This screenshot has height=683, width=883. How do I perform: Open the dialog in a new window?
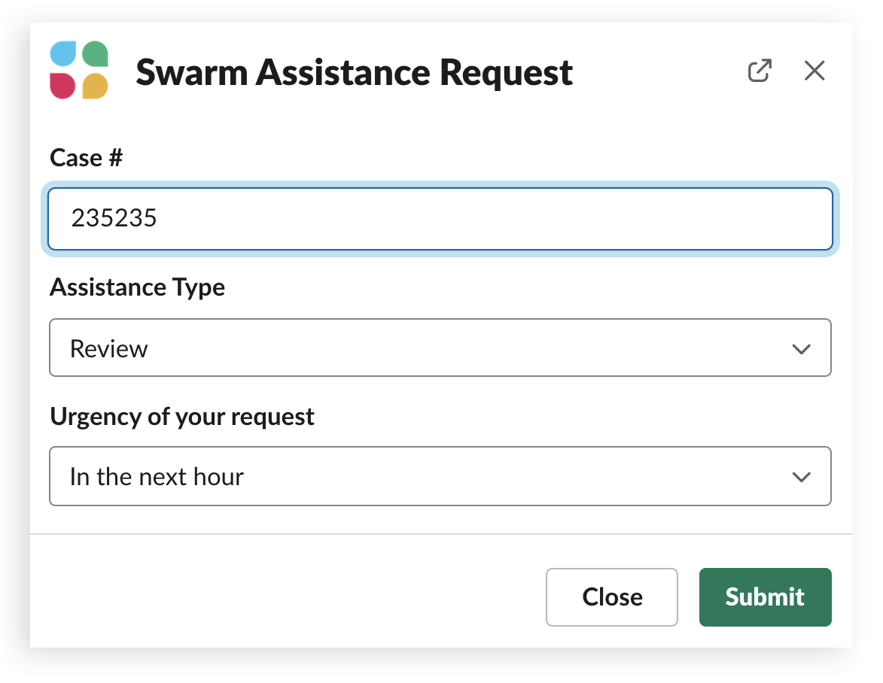point(759,71)
